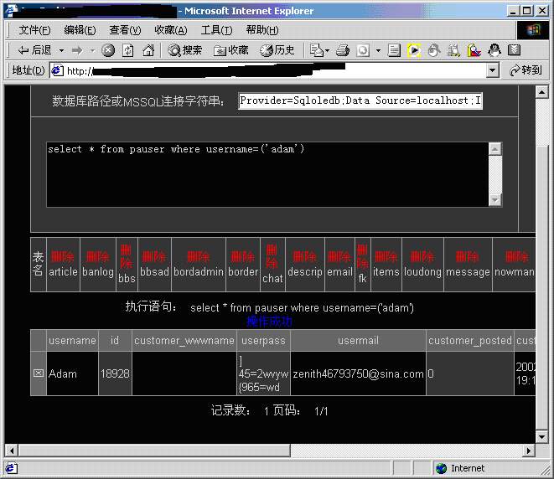Open the Forward button history dropdown arrow
The width and height of the screenshot is (554, 479).
coord(92,50)
